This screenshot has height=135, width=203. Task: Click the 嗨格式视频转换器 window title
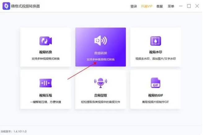click(25, 6)
